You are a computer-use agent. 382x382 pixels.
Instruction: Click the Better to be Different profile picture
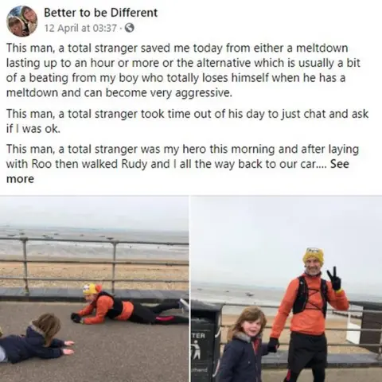coord(22,21)
